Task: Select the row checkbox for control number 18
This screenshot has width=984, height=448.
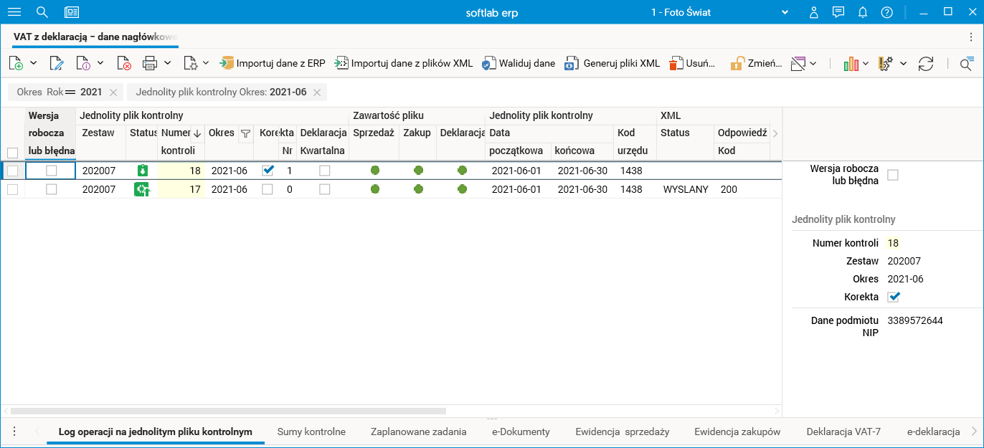Action: [12, 171]
